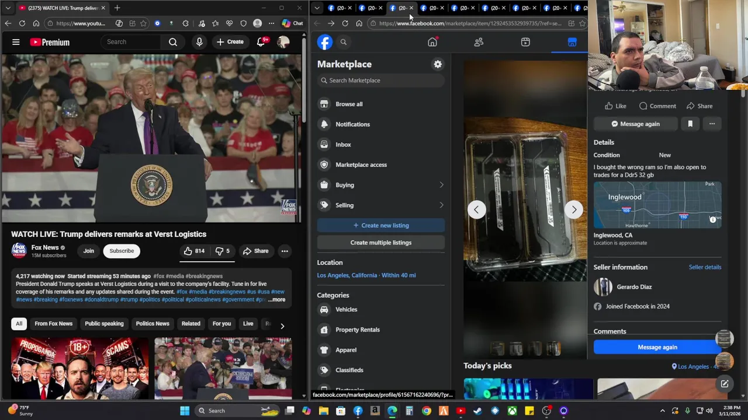Image resolution: width=748 pixels, height=420 pixels.
Task: Select the Live filter chip
Action: click(248, 324)
